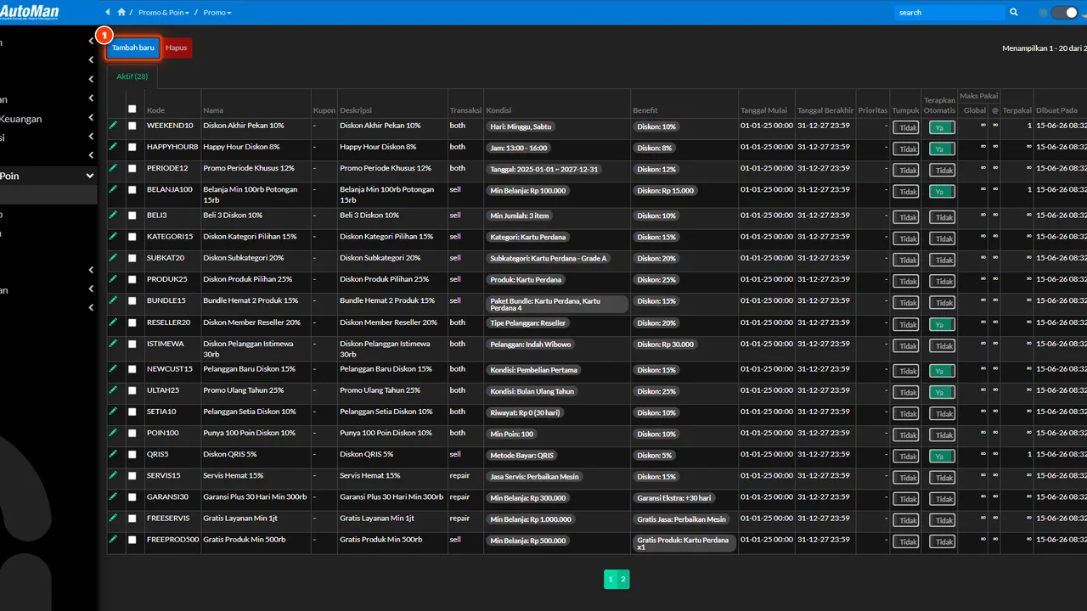Click the Benefit column header
This screenshot has height=611, width=1087.
pos(645,110)
